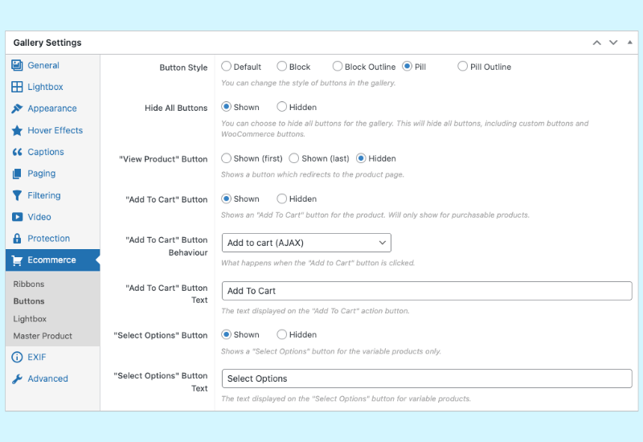643x442 pixels.
Task: Select the Captions quote icon
Action: (18, 152)
